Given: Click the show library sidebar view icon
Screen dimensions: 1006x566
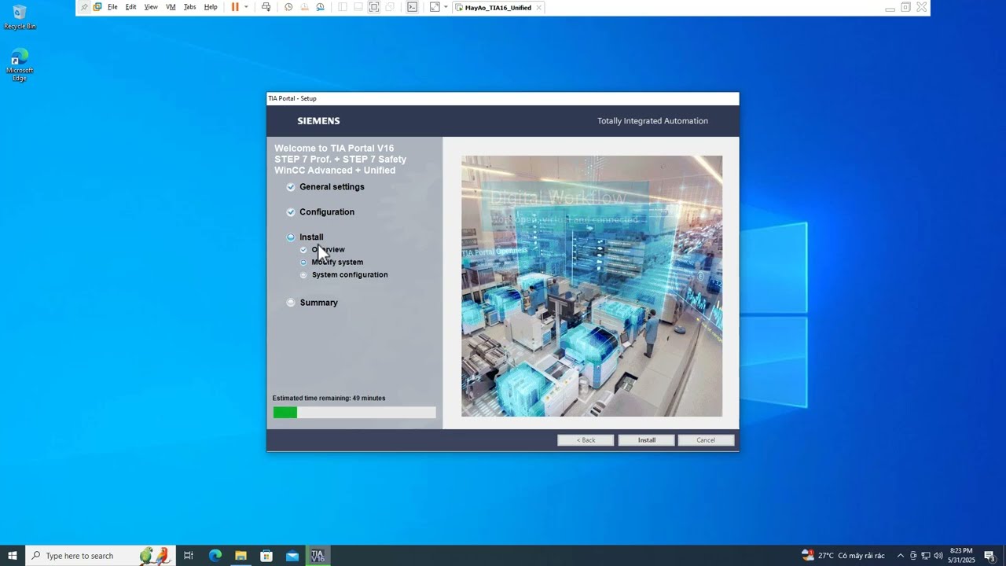Looking at the screenshot, I should click(342, 7).
